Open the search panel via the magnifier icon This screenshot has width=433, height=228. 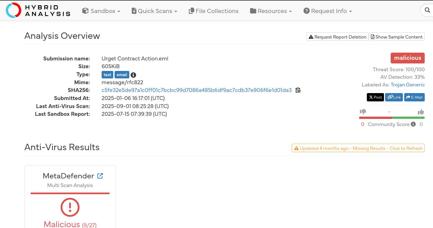point(427,10)
